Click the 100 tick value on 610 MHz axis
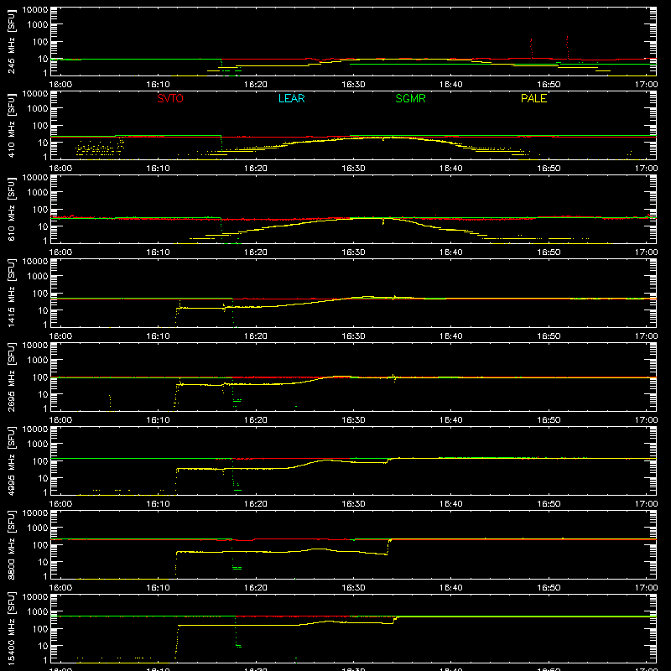This screenshot has height=671, width=671. pyautogui.click(x=40, y=209)
